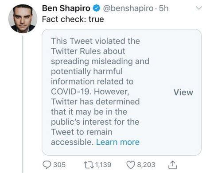
Task: Click the reply speech bubble icon
Action: 47,165
